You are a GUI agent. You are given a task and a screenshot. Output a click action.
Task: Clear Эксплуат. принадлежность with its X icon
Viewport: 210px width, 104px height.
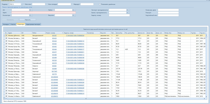tap(127, 10)
